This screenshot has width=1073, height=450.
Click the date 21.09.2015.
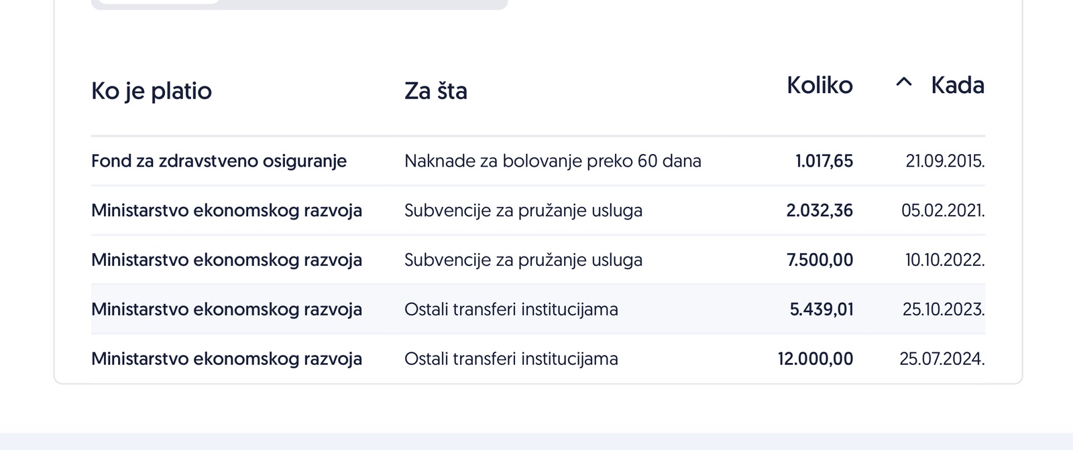(945, 161)
